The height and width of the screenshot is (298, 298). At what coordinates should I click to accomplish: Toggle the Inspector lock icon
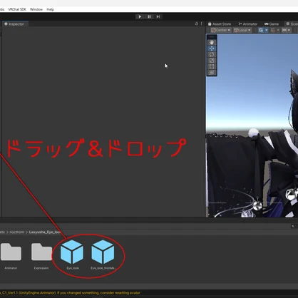(x=196, y=24)
